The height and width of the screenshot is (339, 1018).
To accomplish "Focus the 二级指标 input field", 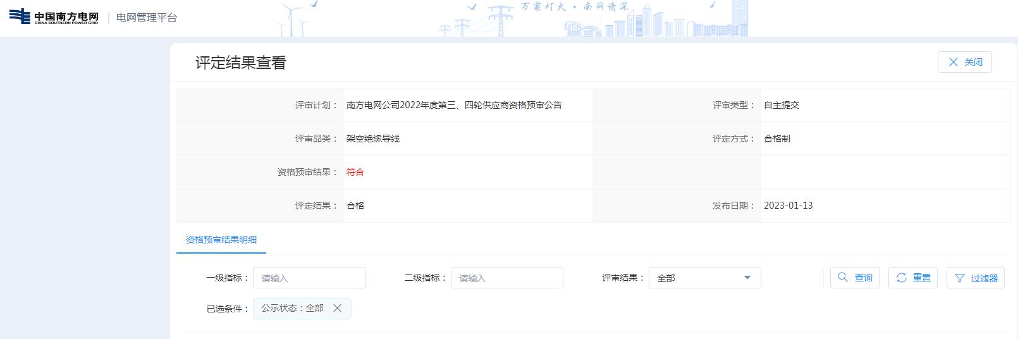I will click(x=506, y=278).
